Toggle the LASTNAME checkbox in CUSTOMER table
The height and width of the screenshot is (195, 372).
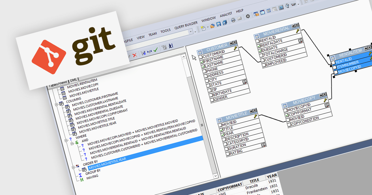203,66
